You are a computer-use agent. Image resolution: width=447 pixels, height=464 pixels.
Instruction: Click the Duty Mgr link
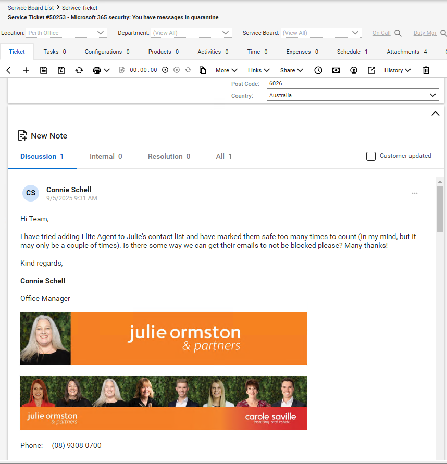tap(425, 33)
